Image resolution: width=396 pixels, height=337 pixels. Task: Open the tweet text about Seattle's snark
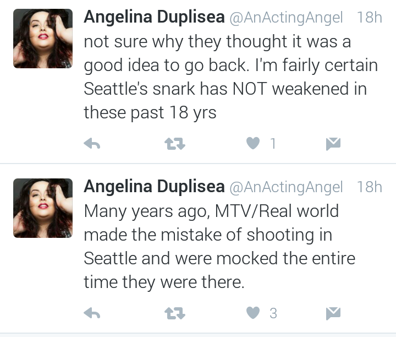231,77
